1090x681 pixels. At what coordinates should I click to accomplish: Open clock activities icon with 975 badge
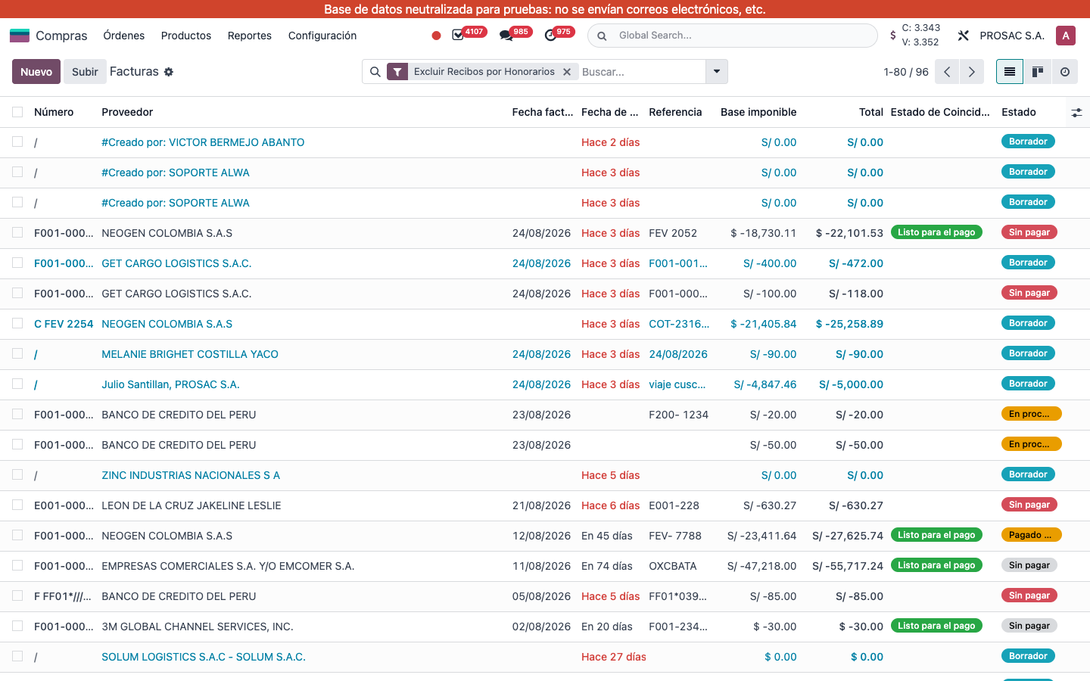point(550,36)
